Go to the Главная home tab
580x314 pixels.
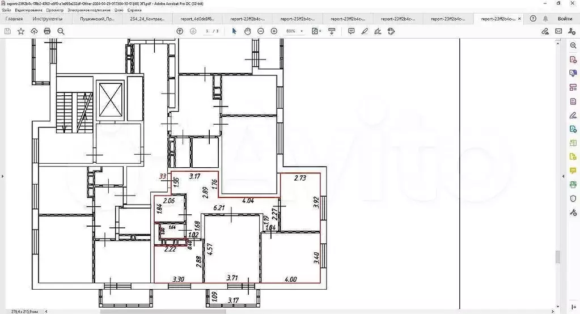(14, 18)
